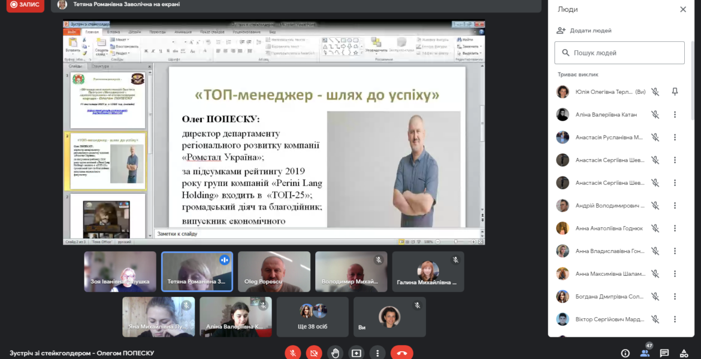Open the Показ слайдов ribbon tab
This screenshot has height=359, width=701.
click(212, 32)
